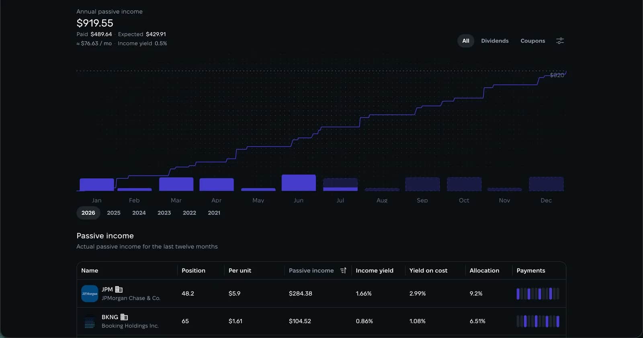Viewport: 643px width, 338px height.
Task: Sort table by Passive income column header
Action: pyautogui.click(x=311, y=270)
